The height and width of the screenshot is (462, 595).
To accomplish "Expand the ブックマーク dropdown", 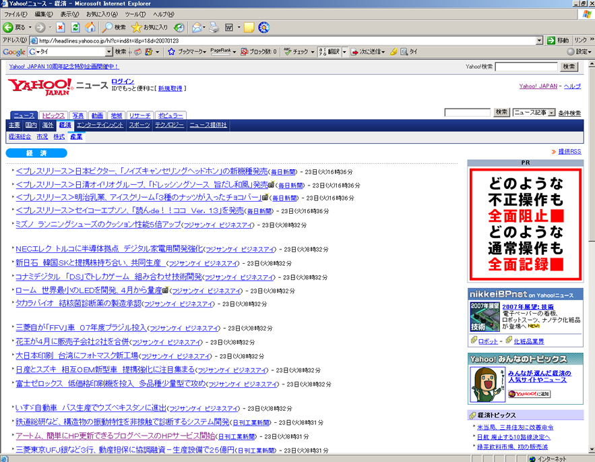I will pos(205,52).
